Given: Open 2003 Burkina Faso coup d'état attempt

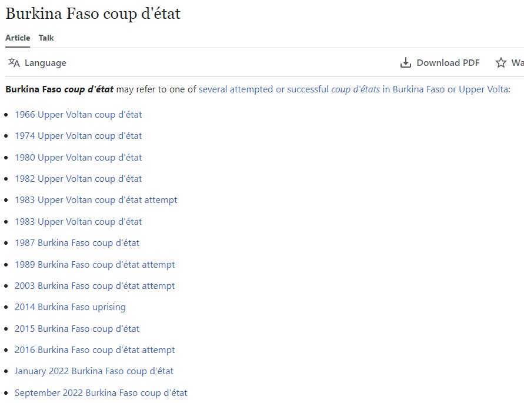Looking at the screenshot, I should point(95,286).
